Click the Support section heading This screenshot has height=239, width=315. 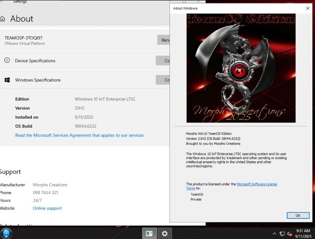point(10,172)
